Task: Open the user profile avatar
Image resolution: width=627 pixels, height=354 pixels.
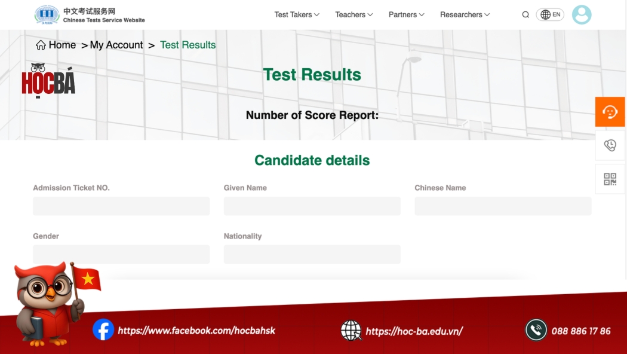Action: click(581, 15)
